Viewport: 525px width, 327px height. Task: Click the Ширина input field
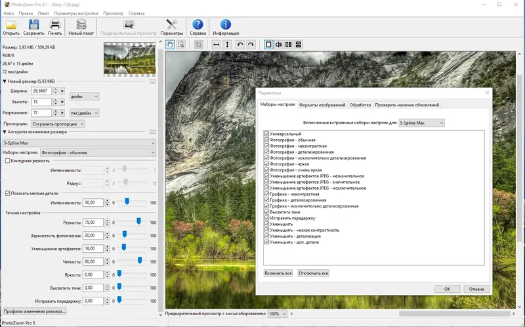click(x=41, y=91)
